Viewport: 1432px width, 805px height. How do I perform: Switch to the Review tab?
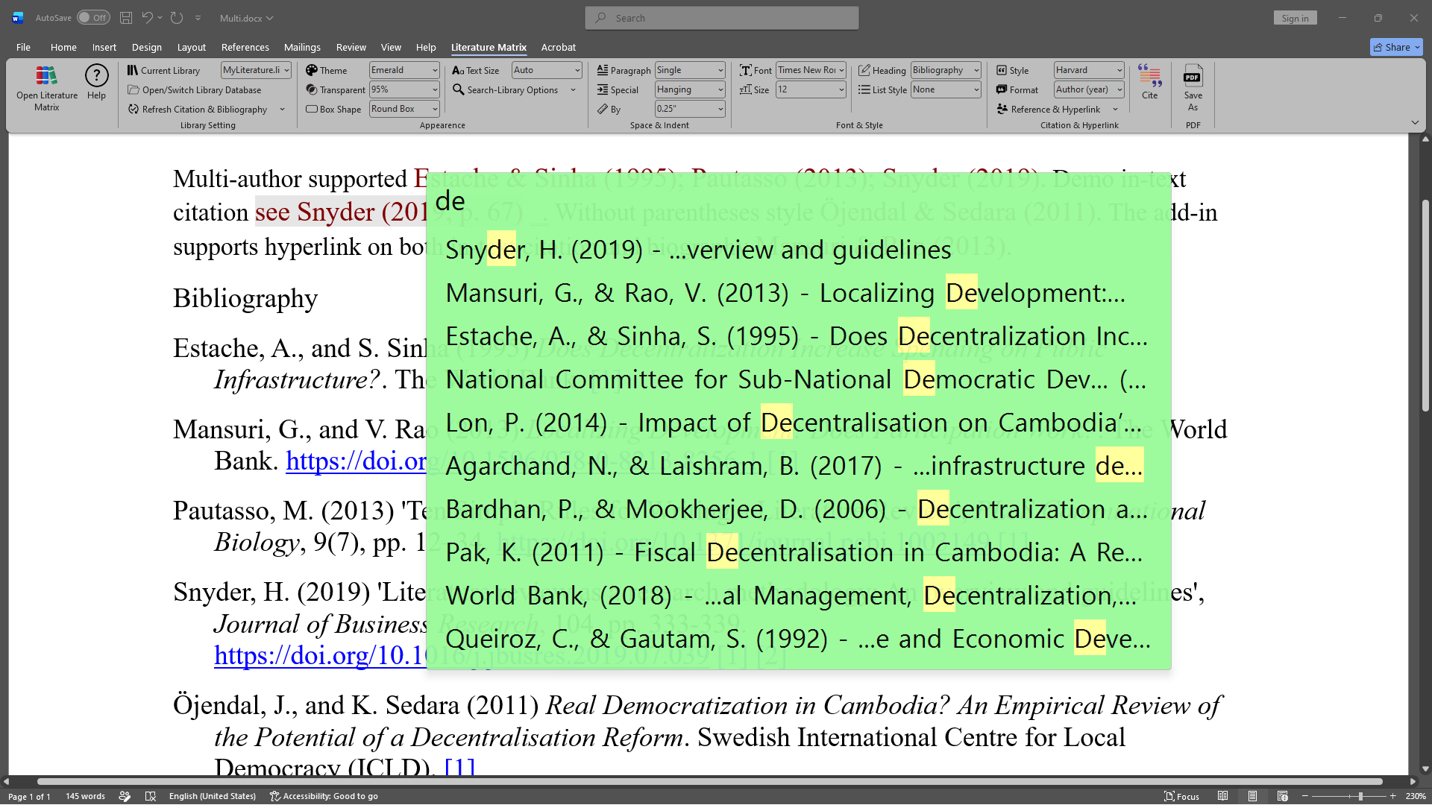tap(351, 47)
